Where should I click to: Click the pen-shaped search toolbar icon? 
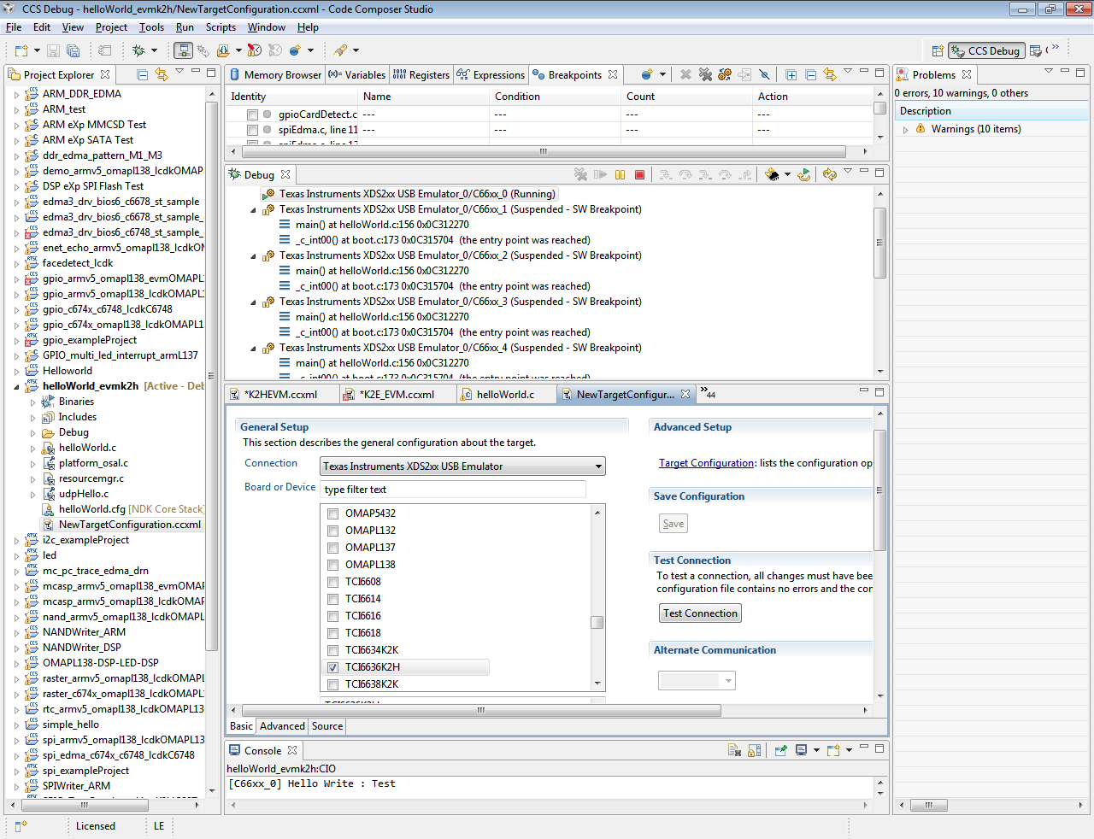[x=340, y=50]
